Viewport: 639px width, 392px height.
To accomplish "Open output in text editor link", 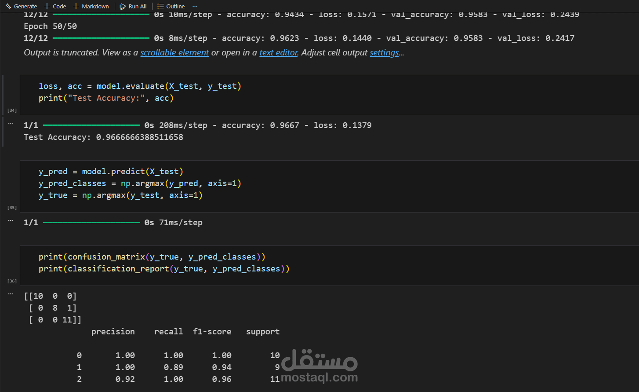I will (279, 53).
